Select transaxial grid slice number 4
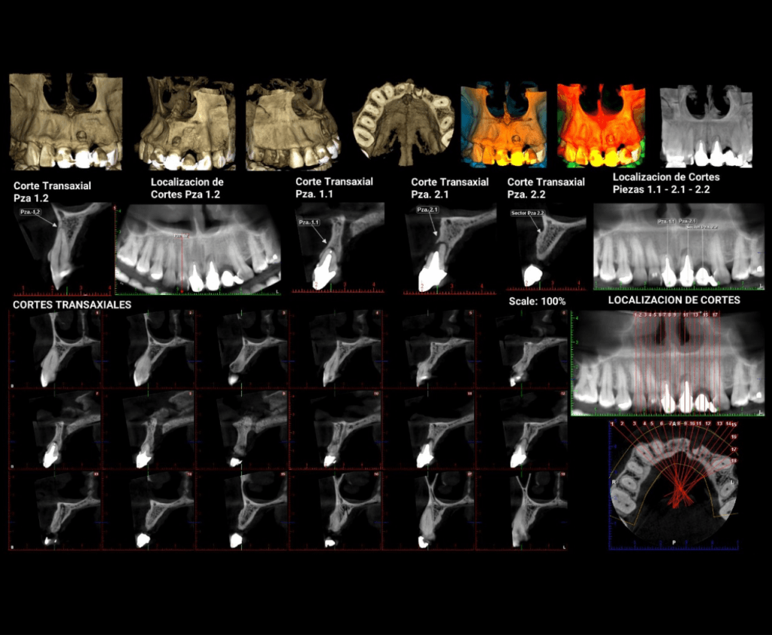 point(335,348)
